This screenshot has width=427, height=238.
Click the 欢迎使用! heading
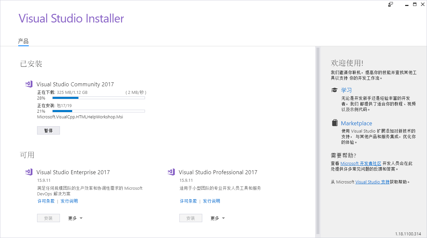[347, 63]
